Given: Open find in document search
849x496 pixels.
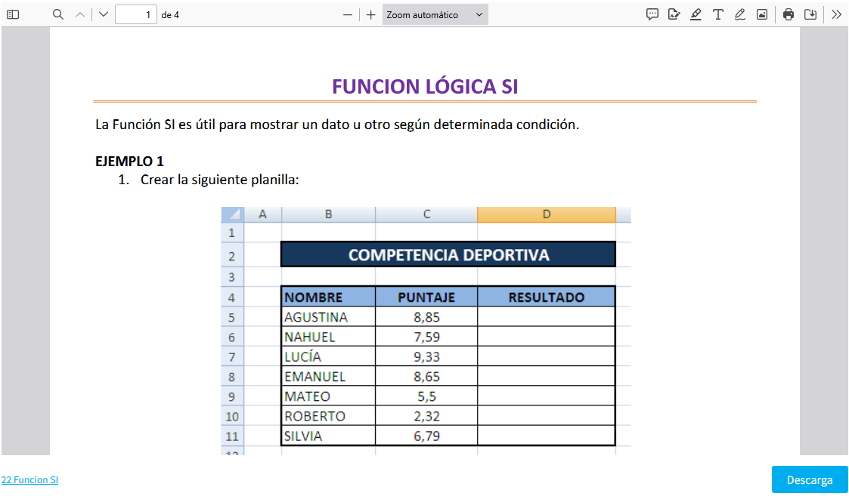Looking at the screenshot, I should coord(58,14).
